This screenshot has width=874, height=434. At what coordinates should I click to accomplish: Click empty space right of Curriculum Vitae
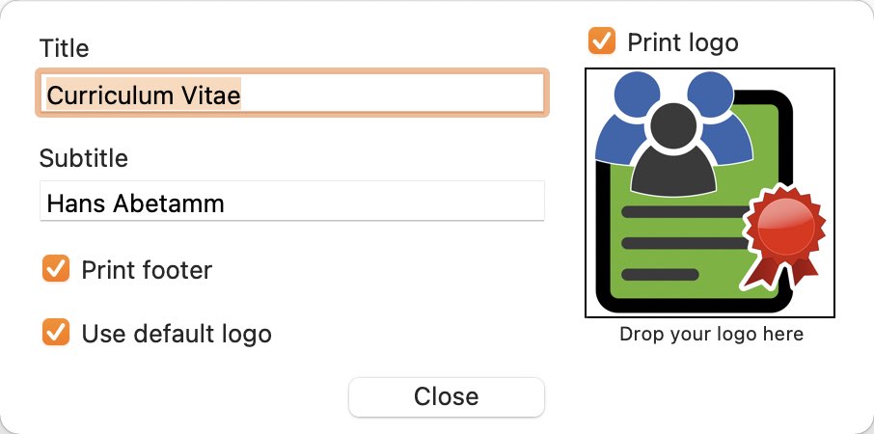tap(390, 94)
